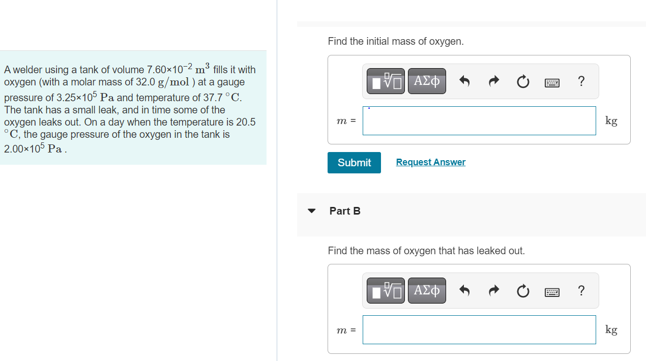This screenshot has height=361, width=646.
Task: Show keyboard shortcuts in Part B toolbar
Action: (552, 291)
